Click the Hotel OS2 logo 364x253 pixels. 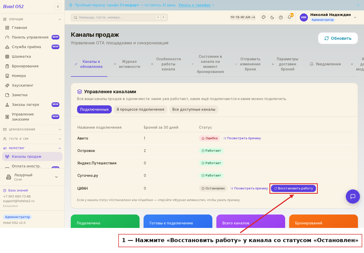pos(13,7)
